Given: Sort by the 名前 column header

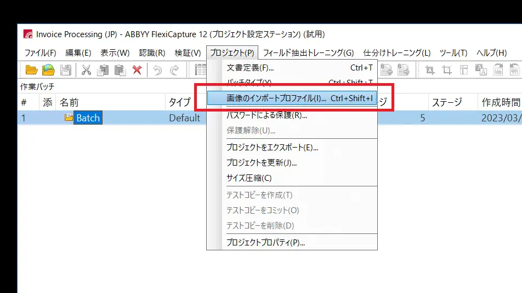Looking at the screenshot, I should click(111, 102).
